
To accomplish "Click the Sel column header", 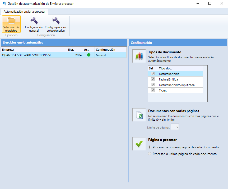I will click(153, 68).
